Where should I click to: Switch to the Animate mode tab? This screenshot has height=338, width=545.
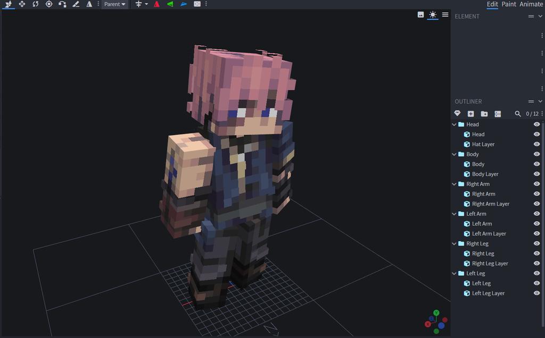point(532,4)
